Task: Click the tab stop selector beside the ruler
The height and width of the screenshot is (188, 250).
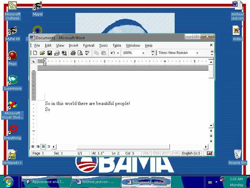Action: click(33, 61)
